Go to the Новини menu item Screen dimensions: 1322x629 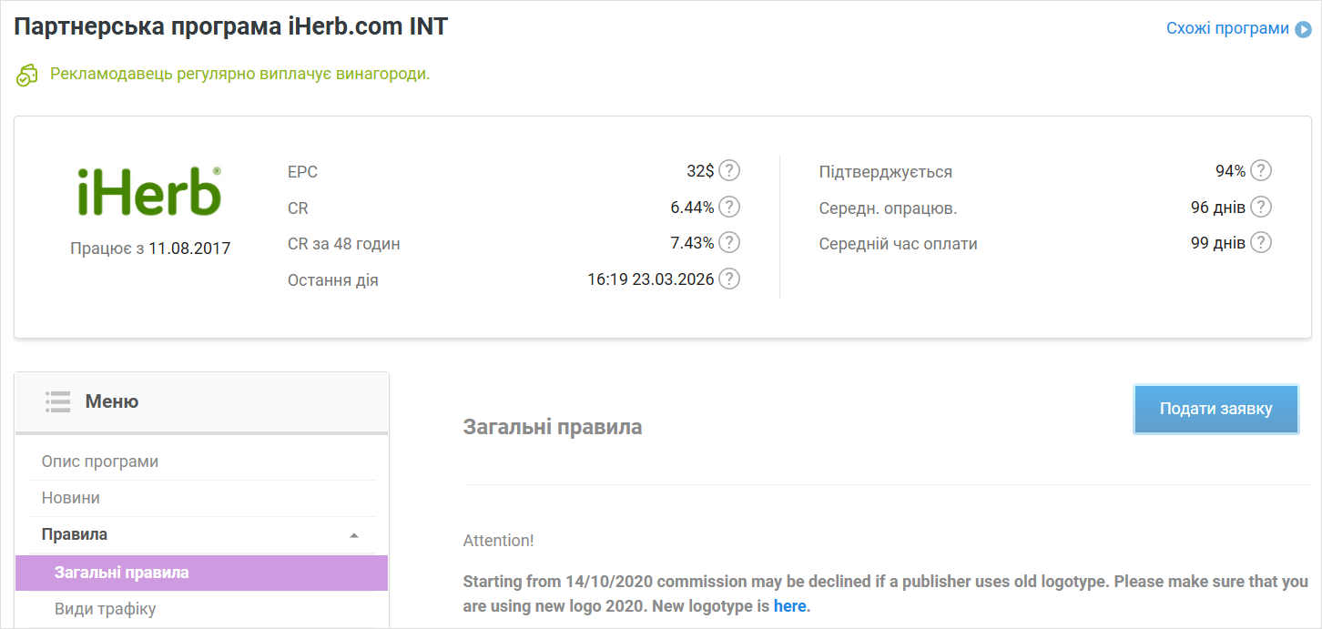coord(71,498)
